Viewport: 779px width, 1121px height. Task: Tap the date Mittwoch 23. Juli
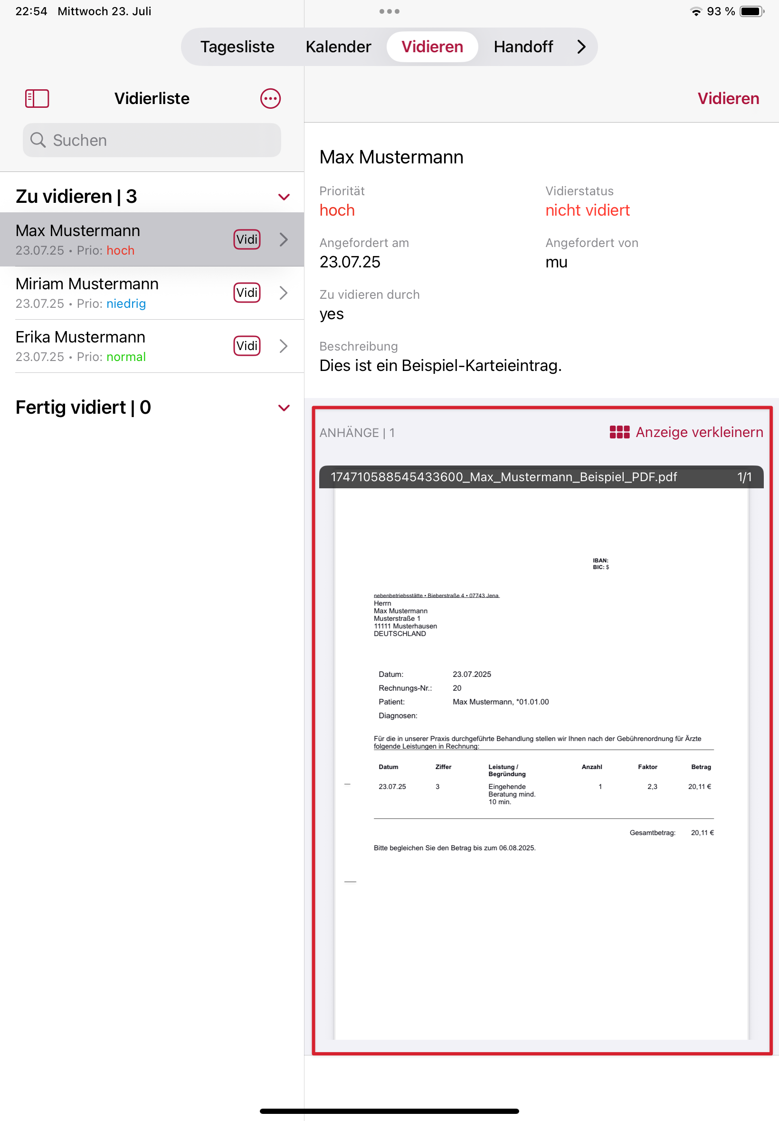pos(104,11)
